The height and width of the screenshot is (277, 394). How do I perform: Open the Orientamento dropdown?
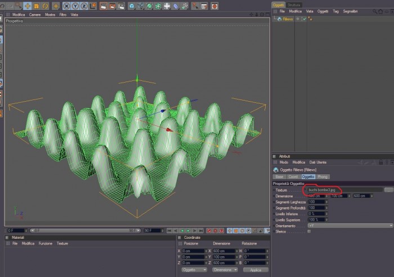coord(350,225)
